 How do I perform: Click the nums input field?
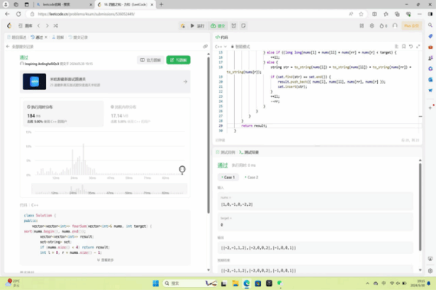[315, 204]
